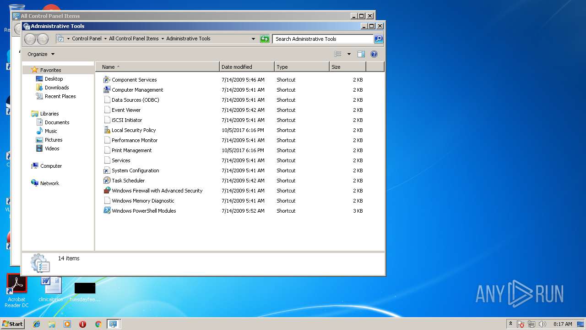Image resolution: width=586 pixels, height=330 pixels.
Task: Select Windows Firewall with Advanced Security icon
Action: (107, 191)
